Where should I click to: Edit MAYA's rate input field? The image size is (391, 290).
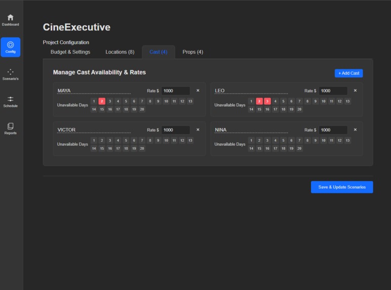click(176, 91)
